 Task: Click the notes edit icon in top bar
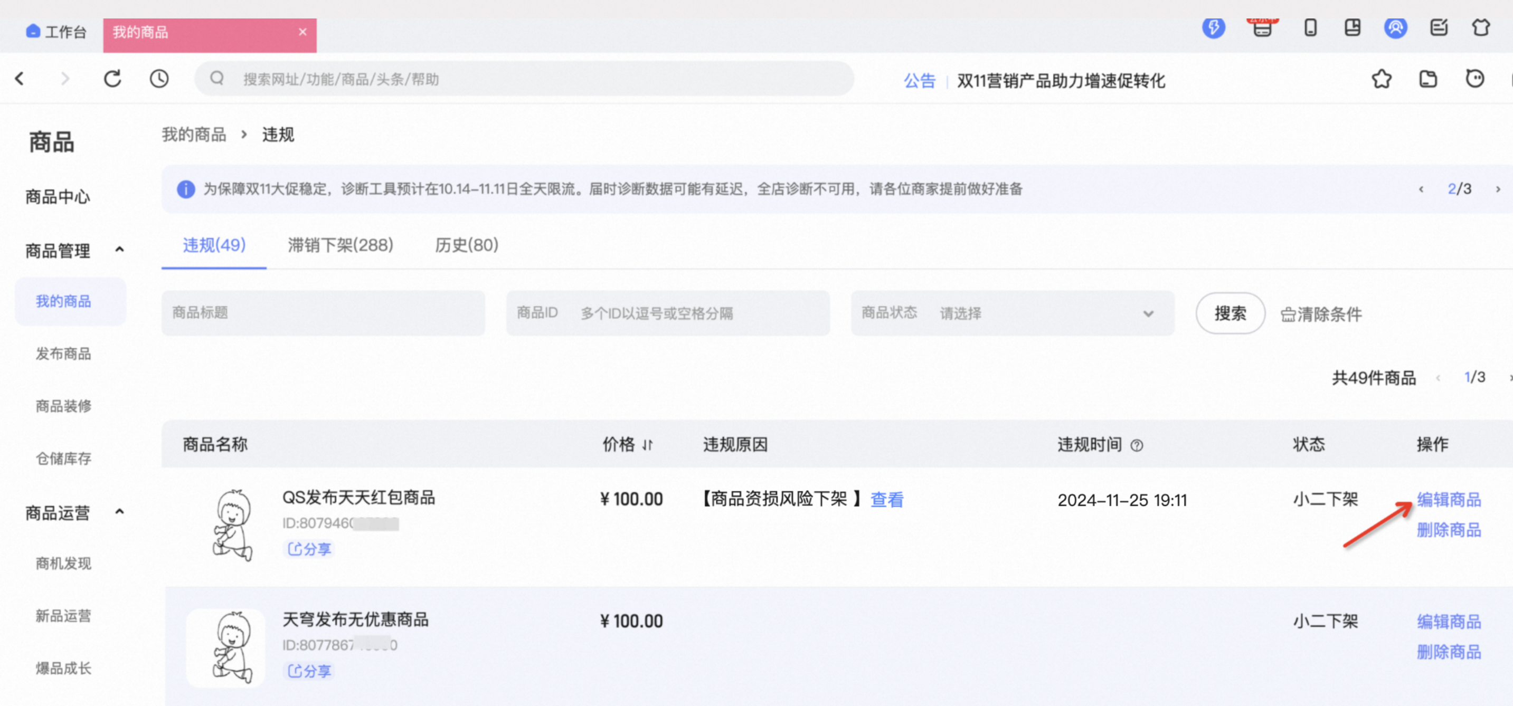[x=1439, y=27]
